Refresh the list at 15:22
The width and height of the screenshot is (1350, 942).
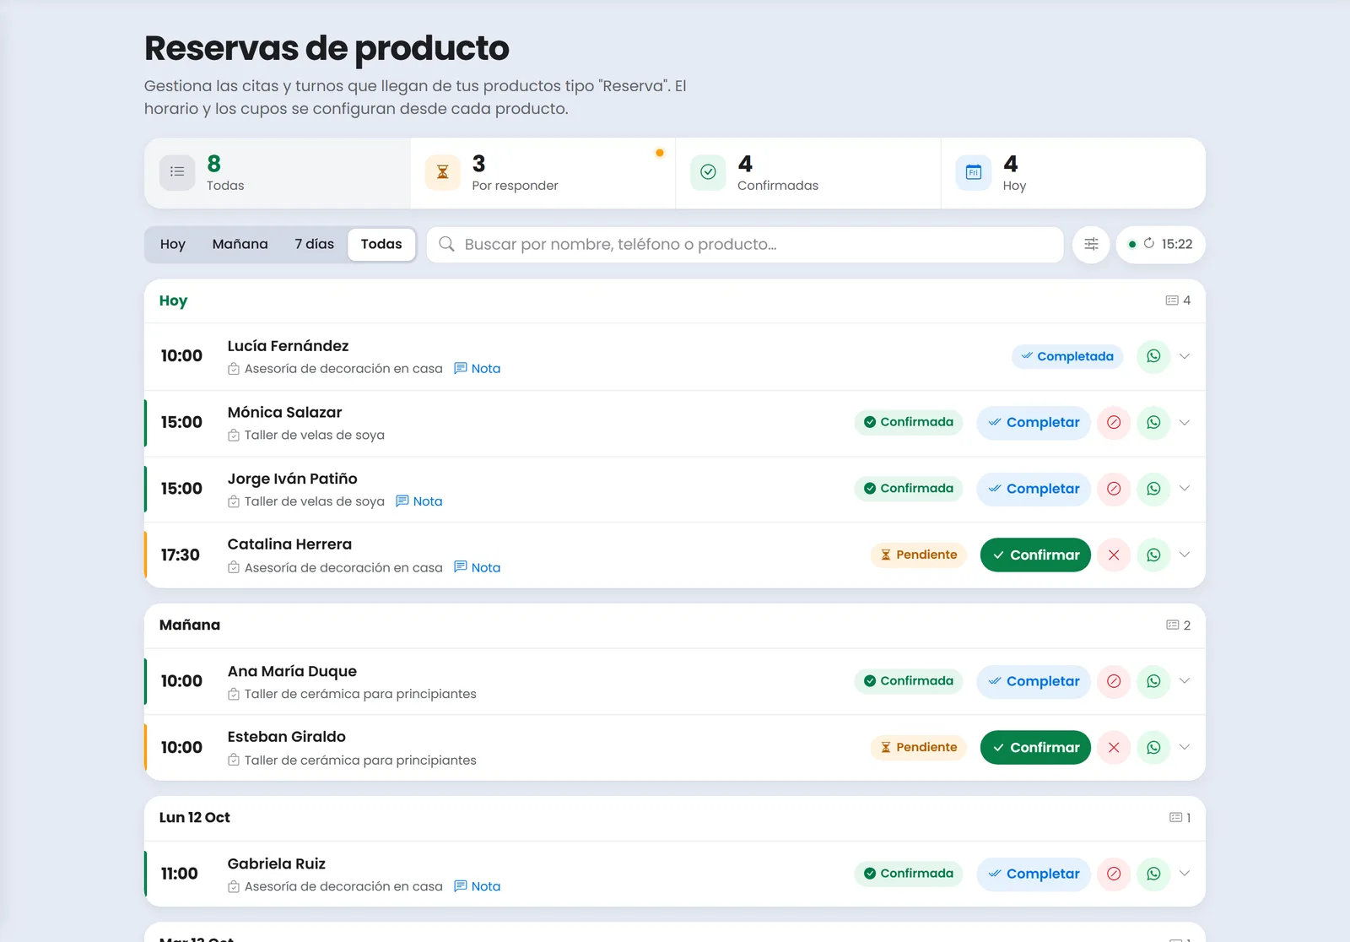click(1160, 244)
